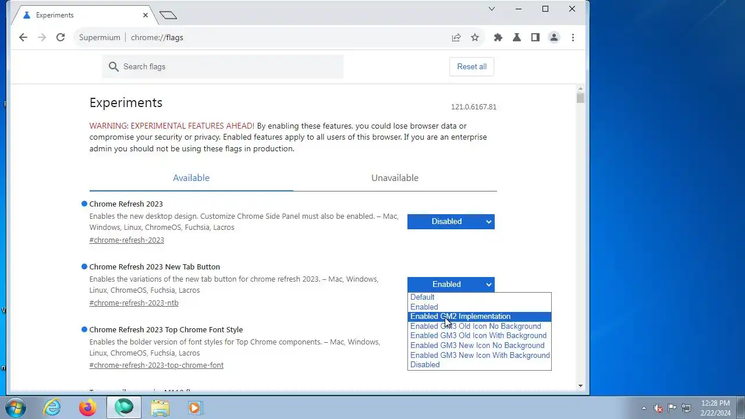The height and width of the screenshot is (419, 745).
Task: Open the Experiments flask toolbar icon
Action: [517, 37]
